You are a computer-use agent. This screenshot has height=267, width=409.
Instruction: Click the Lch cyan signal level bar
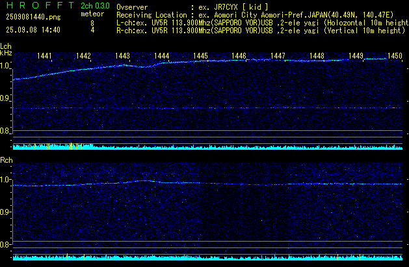click(207, 147)
